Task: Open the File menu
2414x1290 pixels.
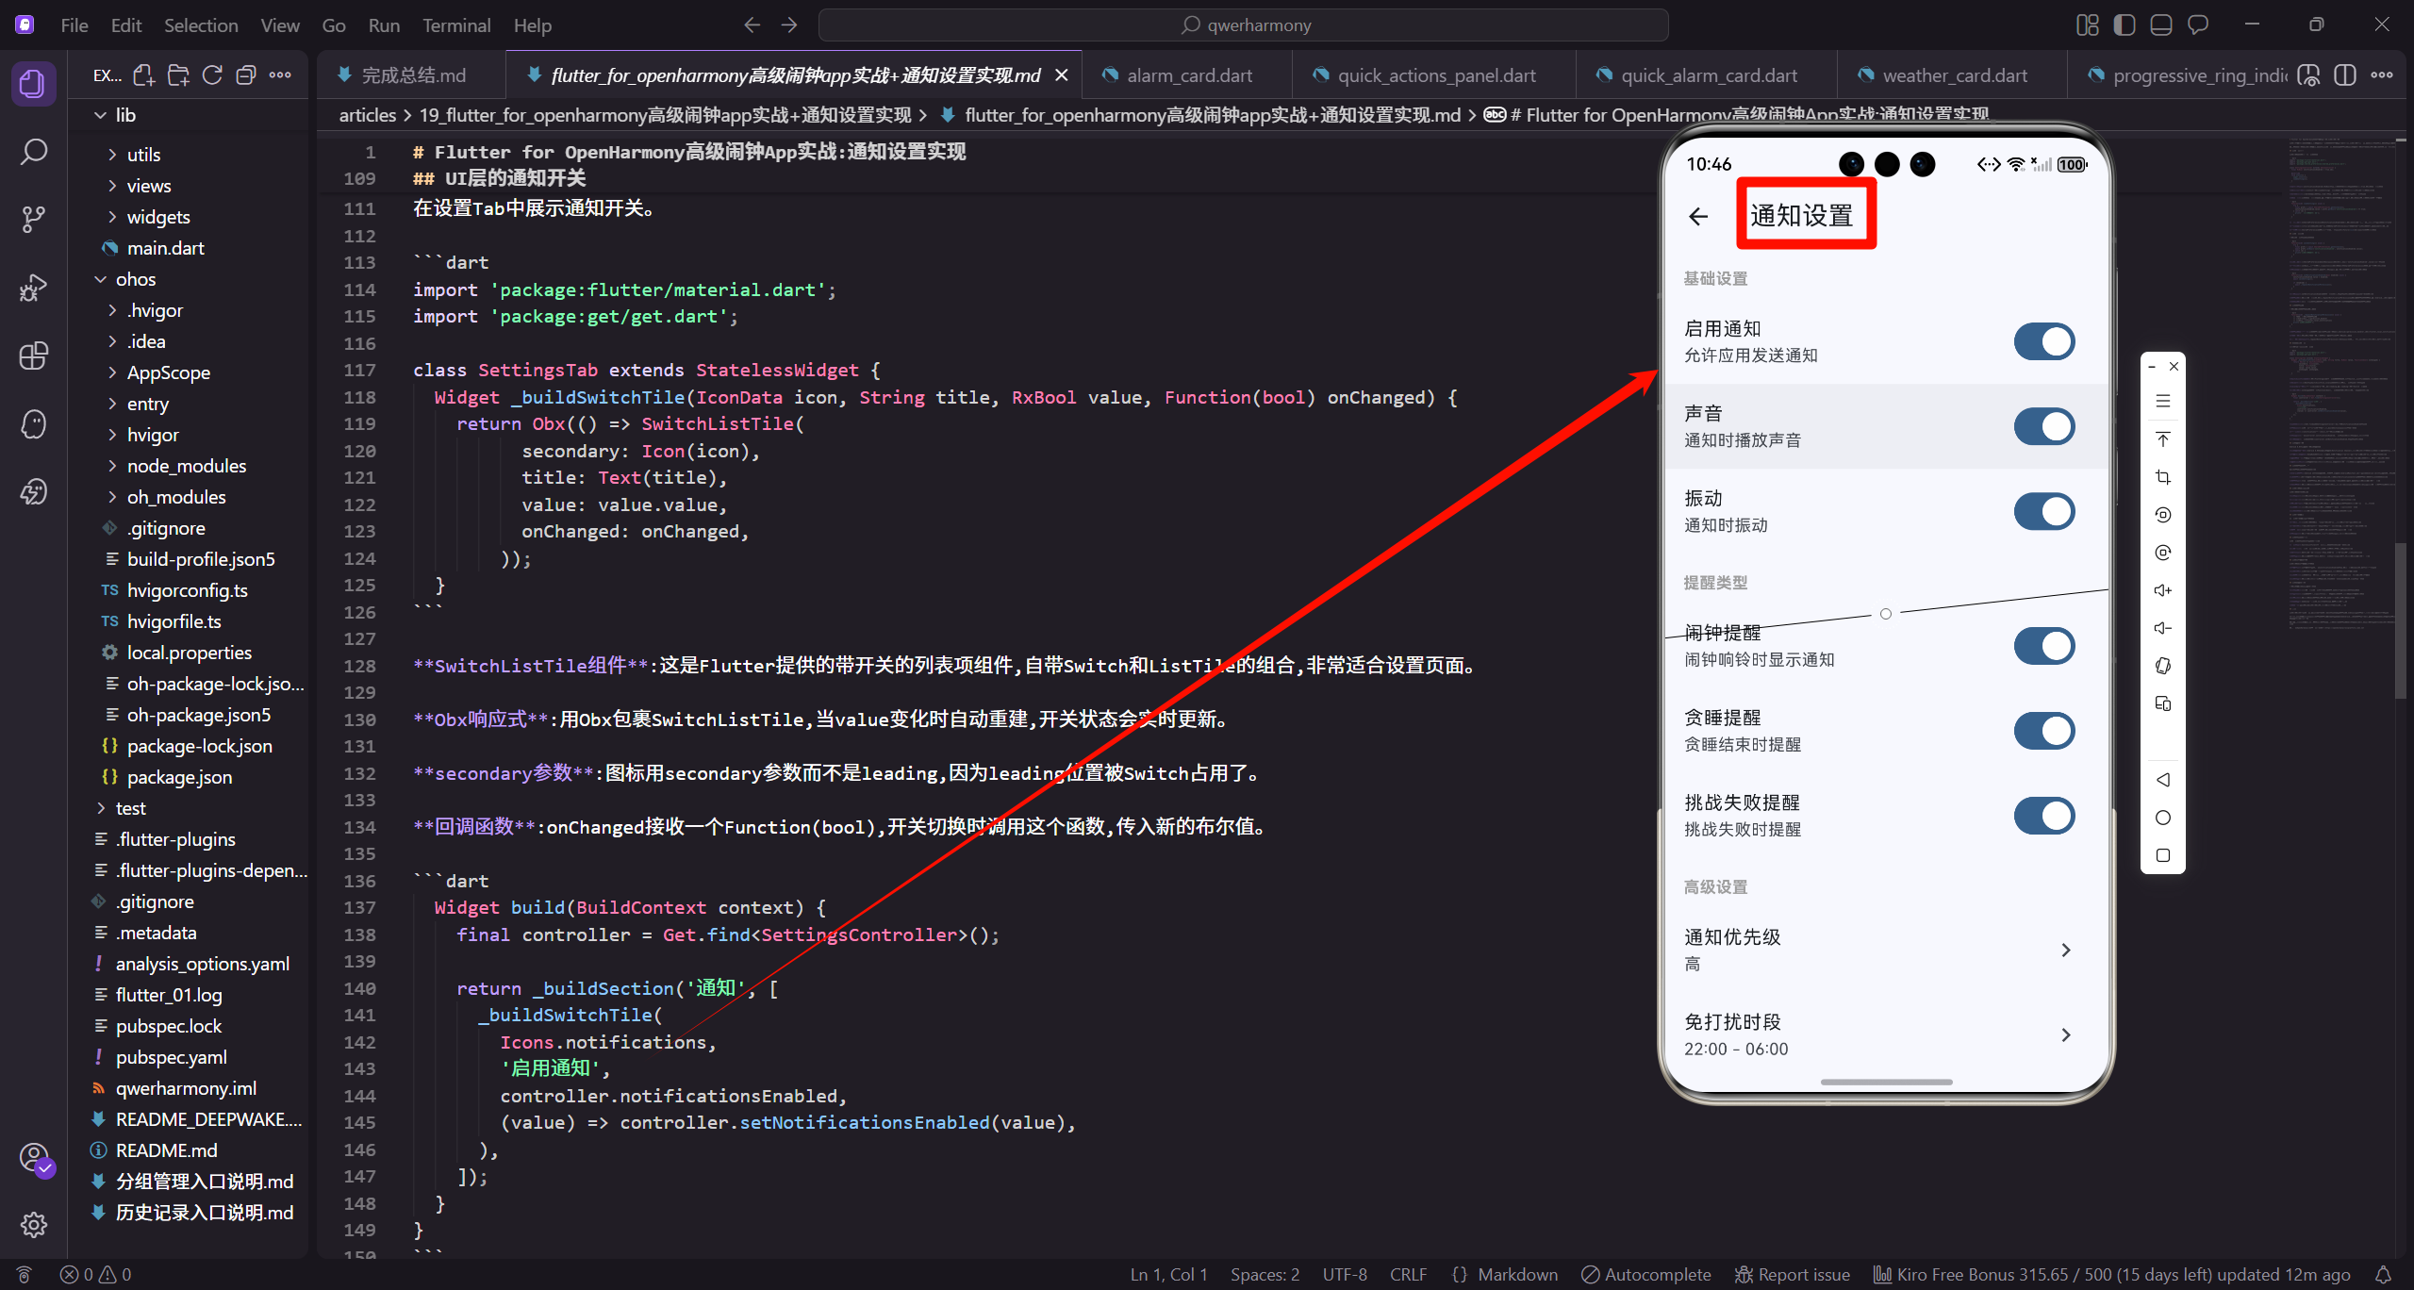Action: [x=74, y=25]
